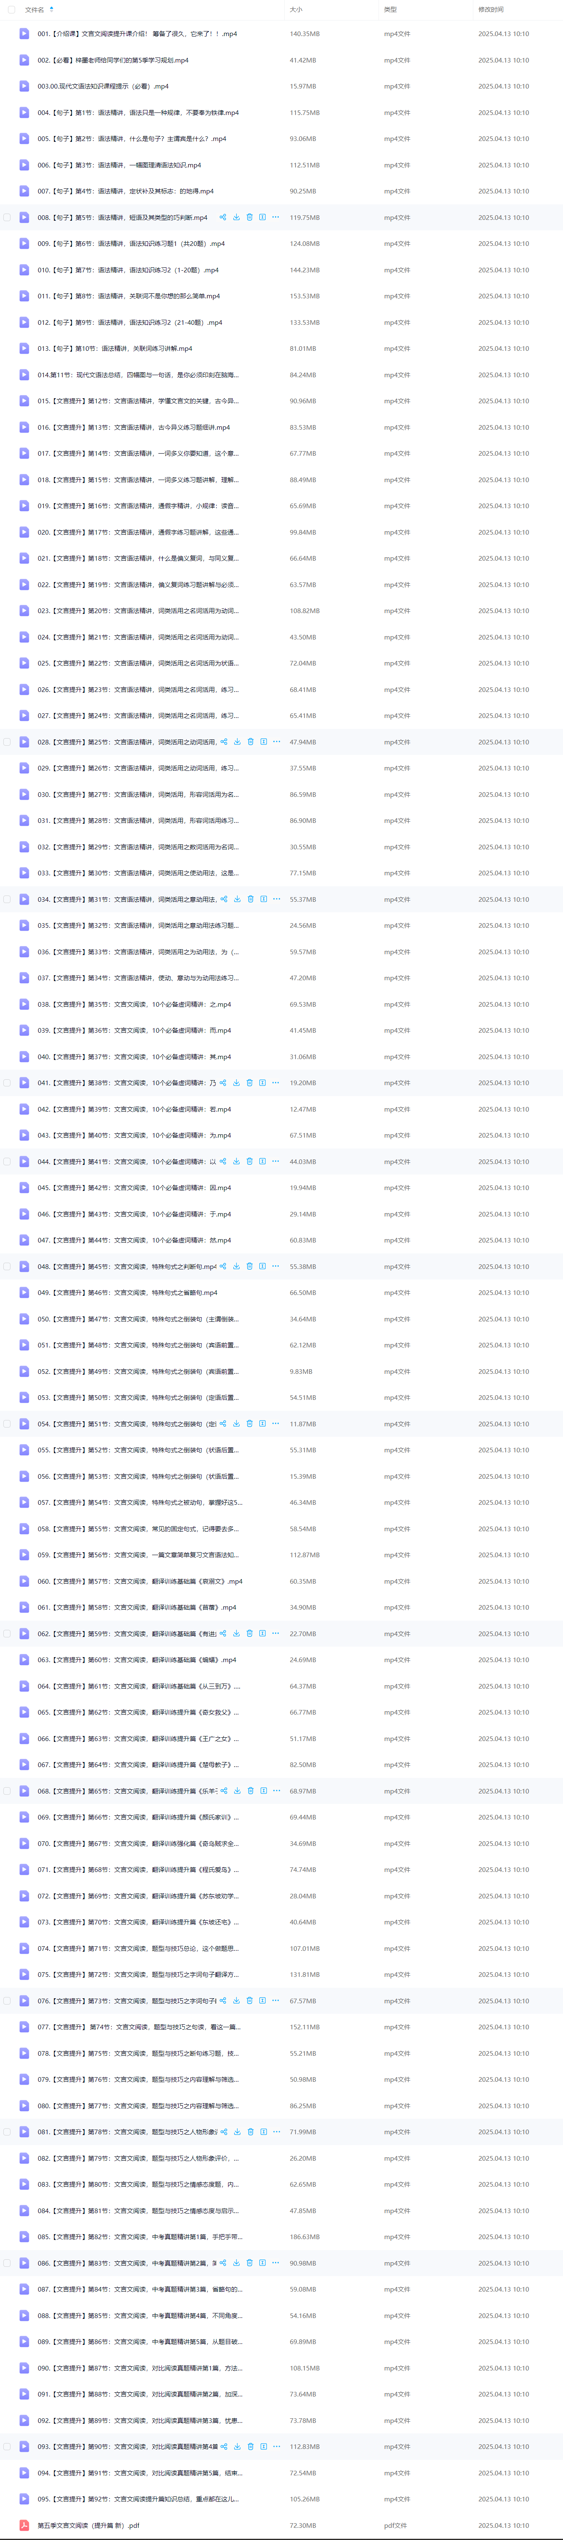563x2540 pixels.
Task: Download file 028 using its download icon
Action: click(x=237, y=741)
